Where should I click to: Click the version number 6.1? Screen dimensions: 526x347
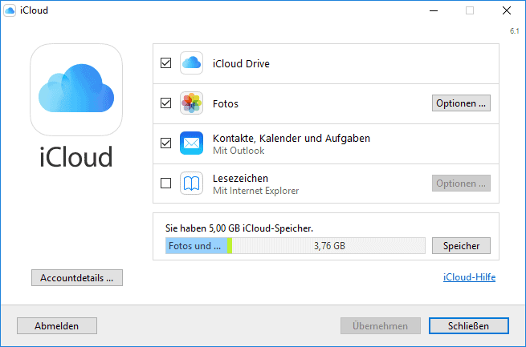click(515, 31)
